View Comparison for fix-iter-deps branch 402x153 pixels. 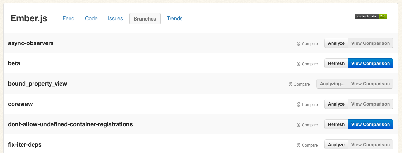(370, 145)
